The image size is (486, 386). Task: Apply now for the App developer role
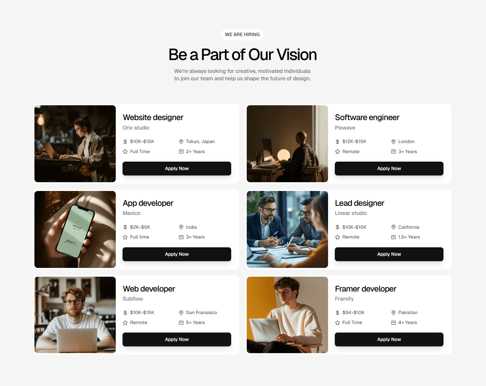[177, 254]
